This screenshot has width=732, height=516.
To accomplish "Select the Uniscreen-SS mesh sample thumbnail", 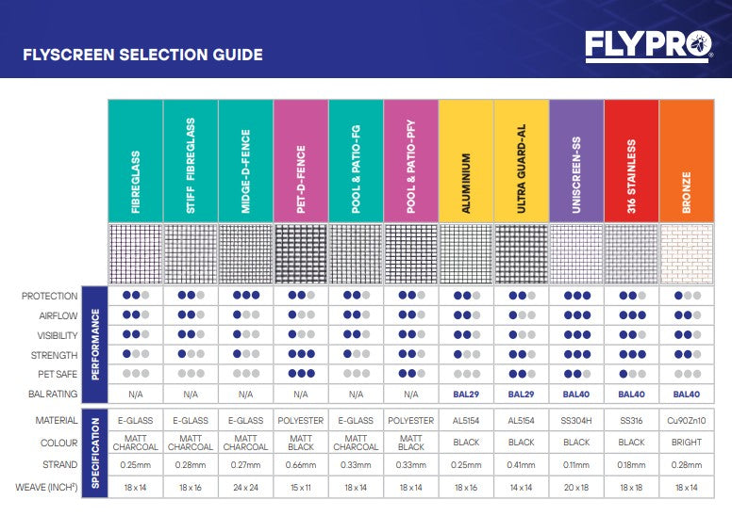I will tap(575, 253).
